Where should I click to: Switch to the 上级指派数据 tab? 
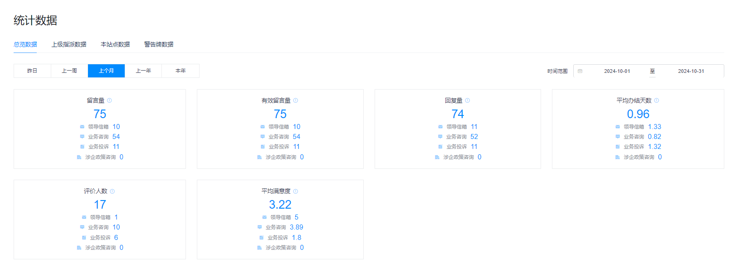coord(69,44)
